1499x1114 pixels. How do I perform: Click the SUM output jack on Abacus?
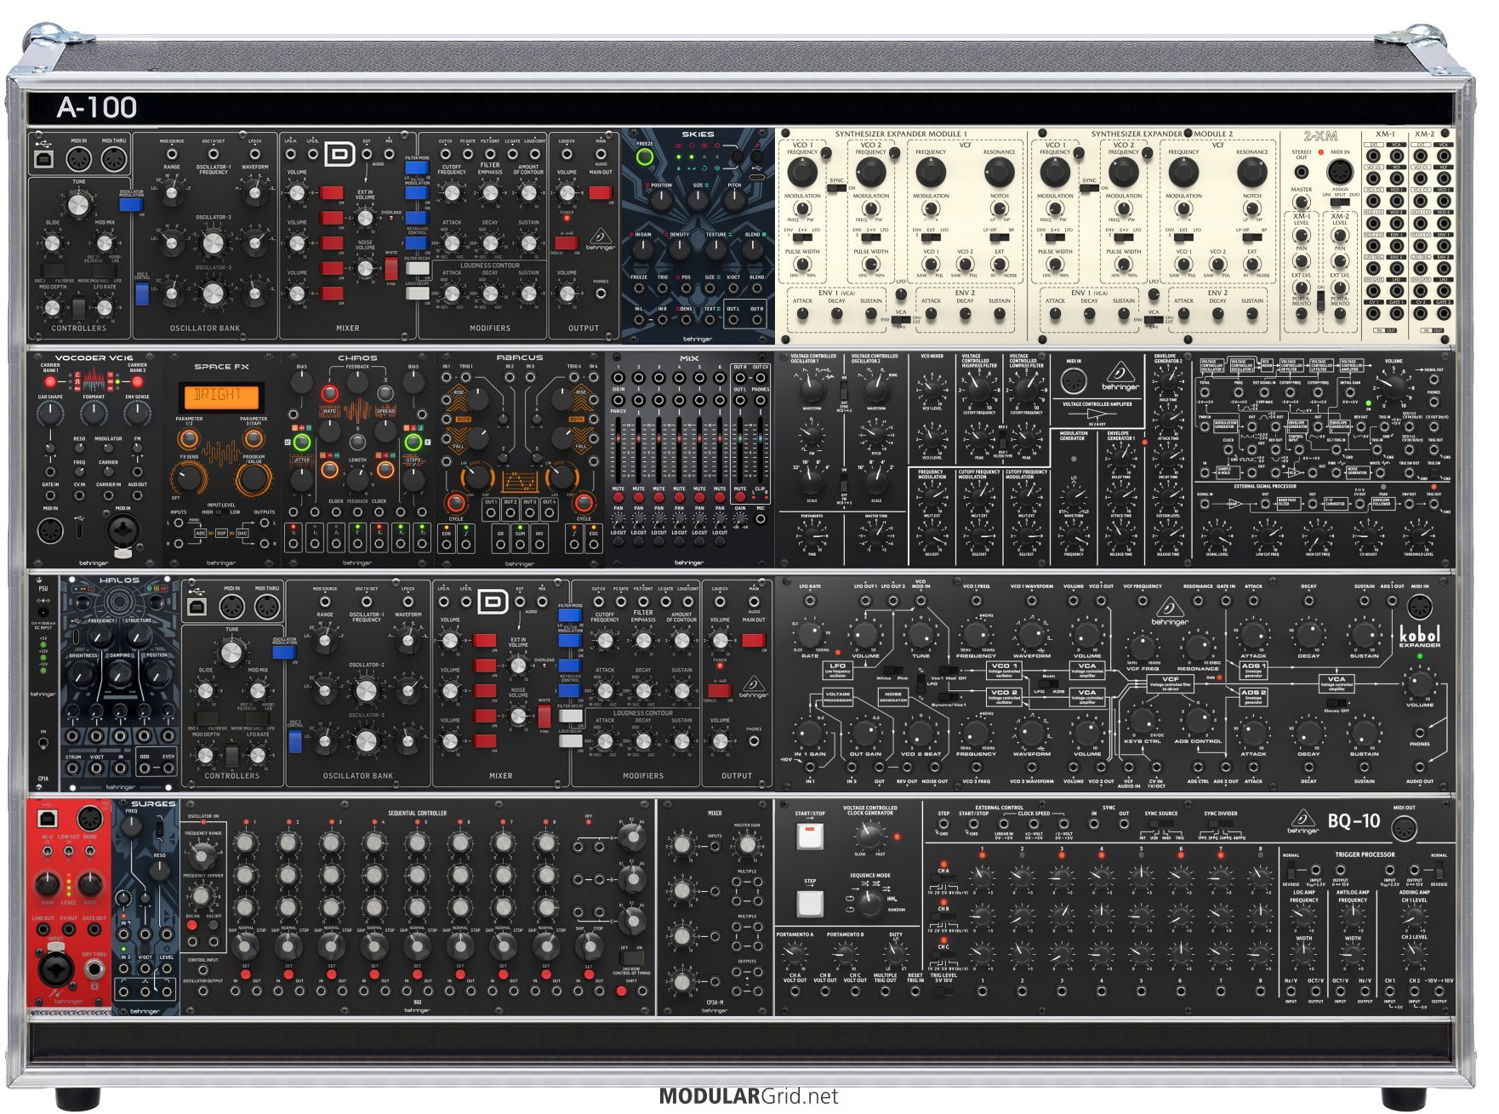[518, 545]
